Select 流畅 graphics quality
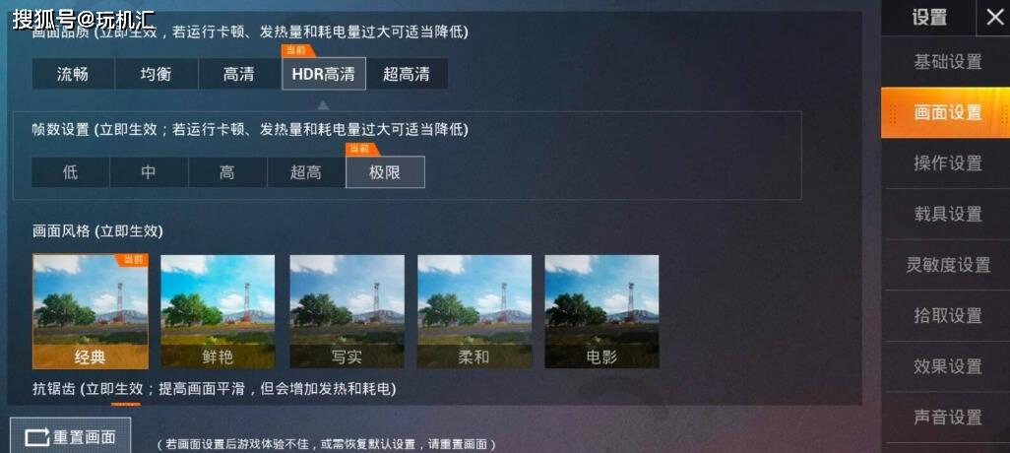Viewport: 1010px width, 453px height. [x=74, y=74]
